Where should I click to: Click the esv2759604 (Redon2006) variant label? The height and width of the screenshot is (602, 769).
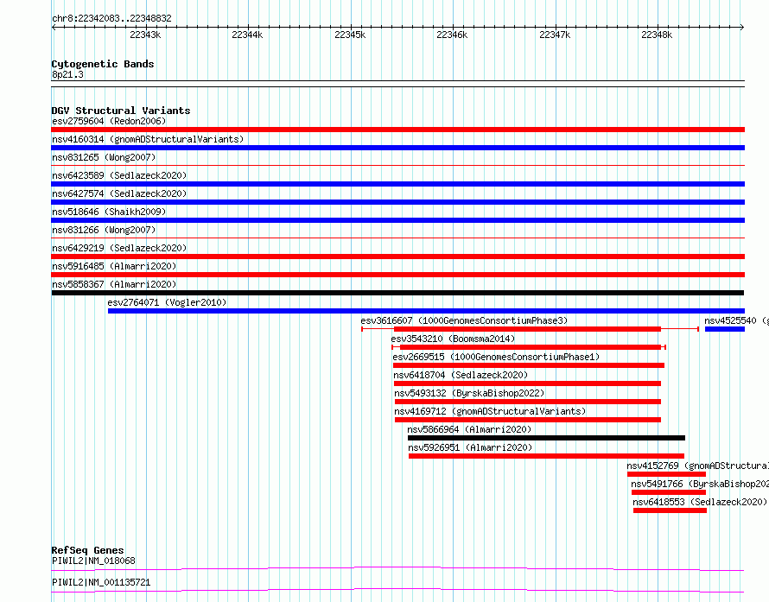point(109,121)
